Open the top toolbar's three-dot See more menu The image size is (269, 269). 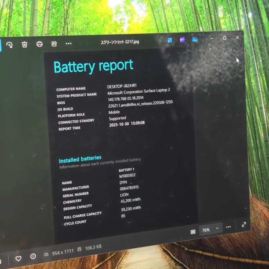click(69, 44)
